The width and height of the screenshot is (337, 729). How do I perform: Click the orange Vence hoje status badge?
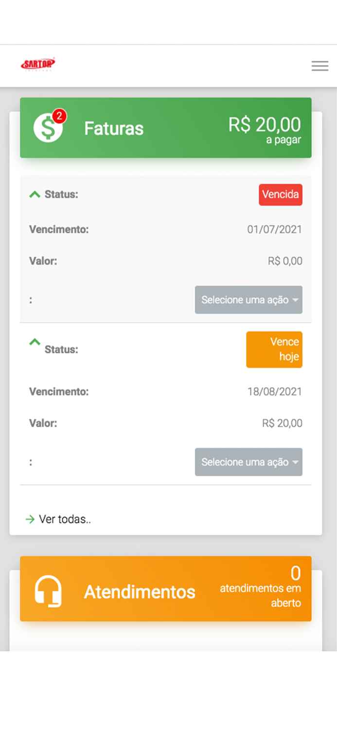(x=274, y=349)
